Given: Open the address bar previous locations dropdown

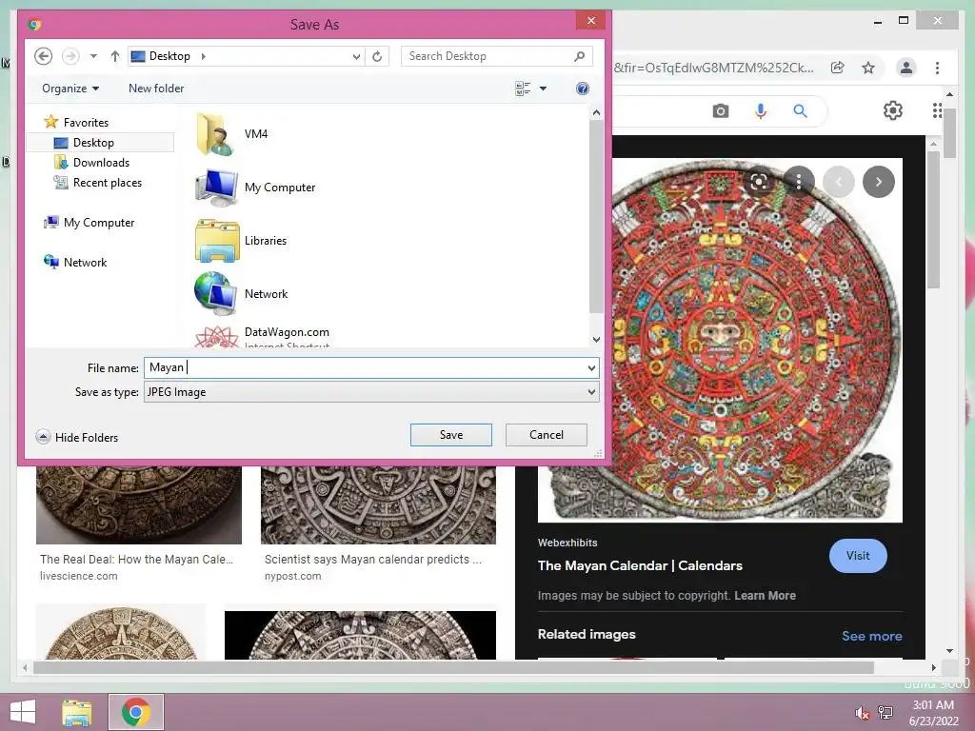Looking at the screenshot, I should [x=356, y=56].
